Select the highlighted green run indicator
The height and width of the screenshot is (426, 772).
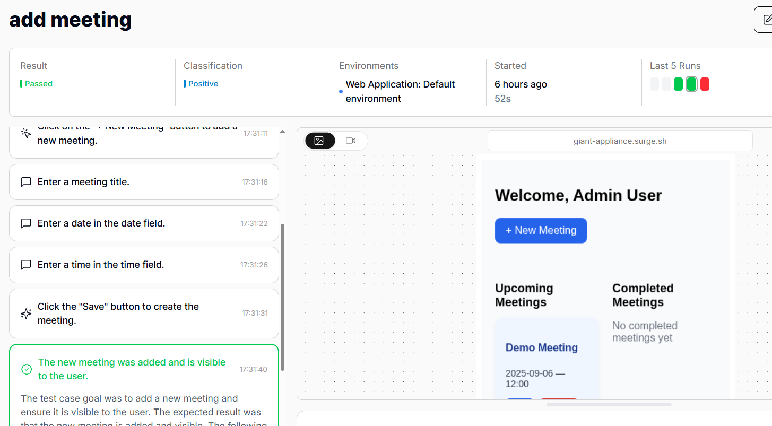point(691,84)
